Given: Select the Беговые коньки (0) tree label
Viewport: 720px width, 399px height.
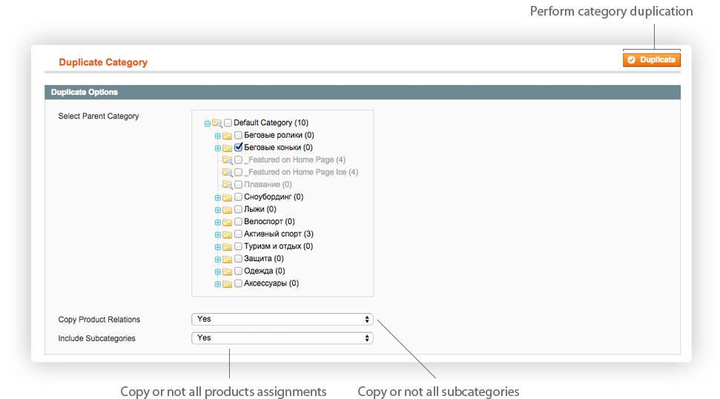Looking at the screenshot, I should click(x=278, y=148).
